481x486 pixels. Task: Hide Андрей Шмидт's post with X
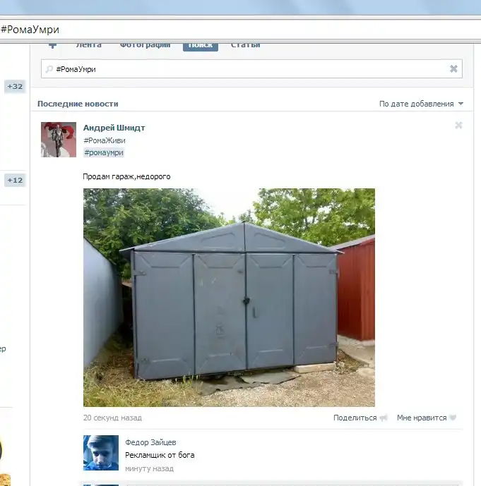[458, 126]
